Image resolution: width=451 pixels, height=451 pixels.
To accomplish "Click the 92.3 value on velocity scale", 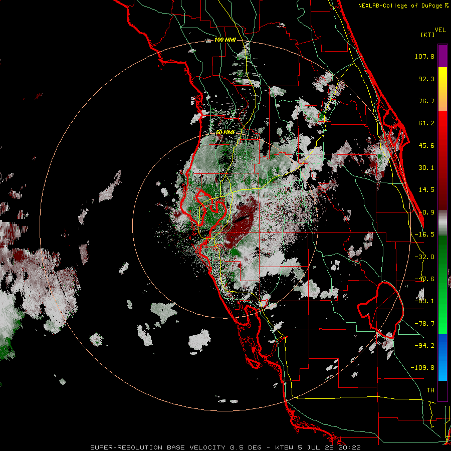I will point(426,79).
